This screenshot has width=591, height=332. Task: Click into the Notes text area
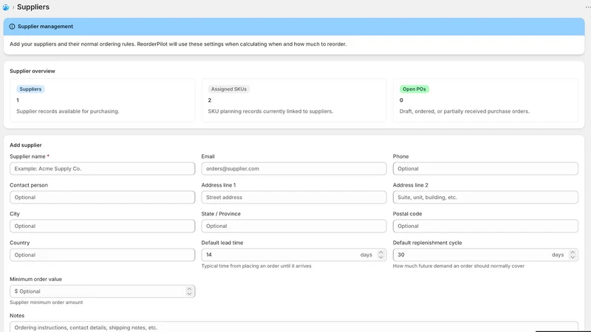pos(293,327)
